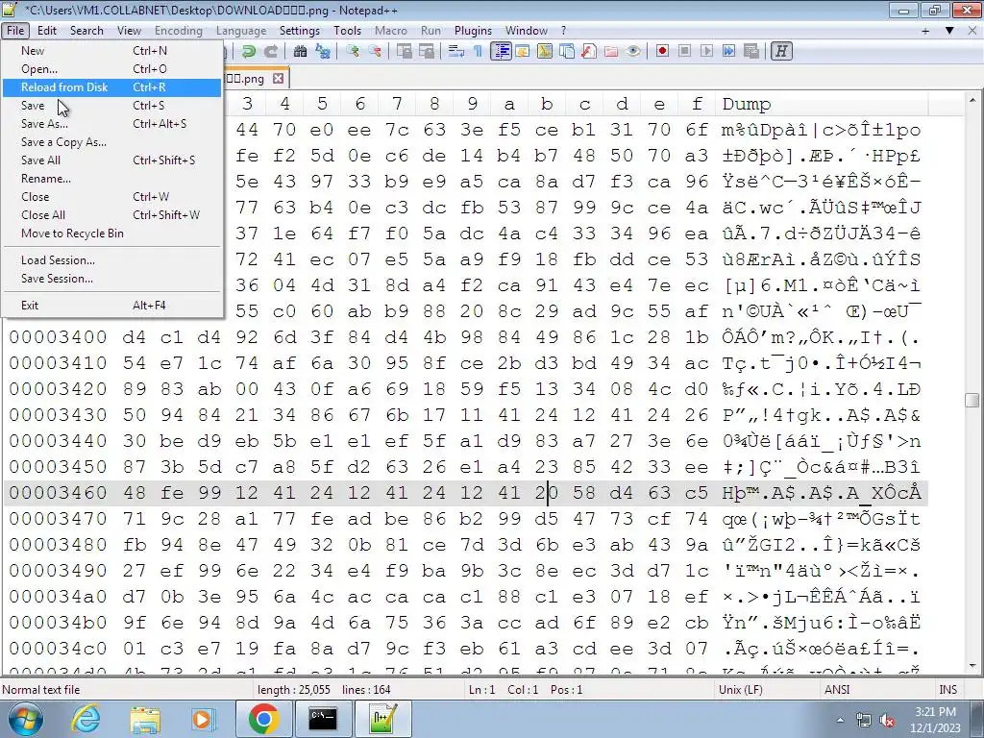Click the vertical scrollbar thumb

tap(972, 400)
